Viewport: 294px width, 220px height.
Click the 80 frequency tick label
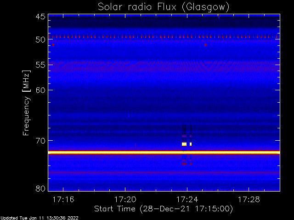pyautogui.click(x=40, y=188)
